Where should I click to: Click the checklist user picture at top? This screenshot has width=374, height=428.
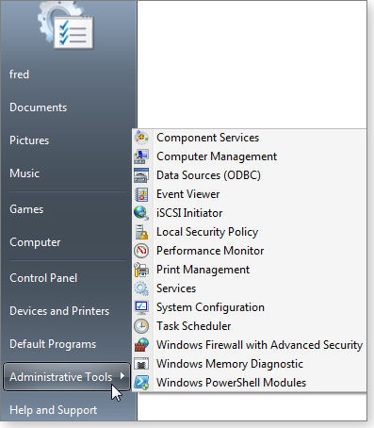point(67,26)
